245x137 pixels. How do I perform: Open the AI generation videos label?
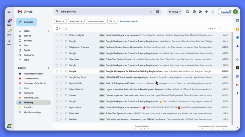[34, 74]
